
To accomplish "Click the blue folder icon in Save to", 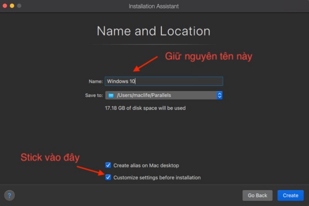I will click(x=111, y=95).
